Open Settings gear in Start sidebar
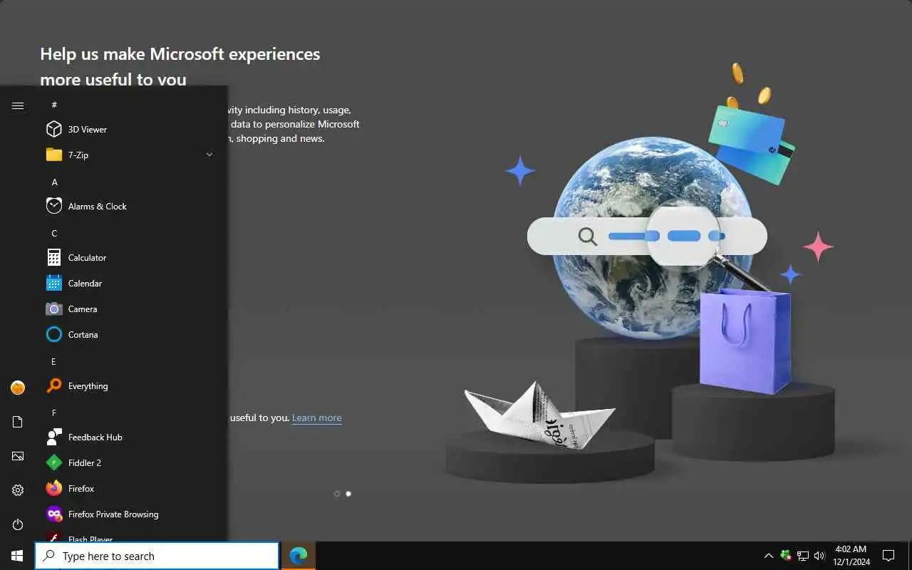912x570 pixels. (x=18, y=490)
